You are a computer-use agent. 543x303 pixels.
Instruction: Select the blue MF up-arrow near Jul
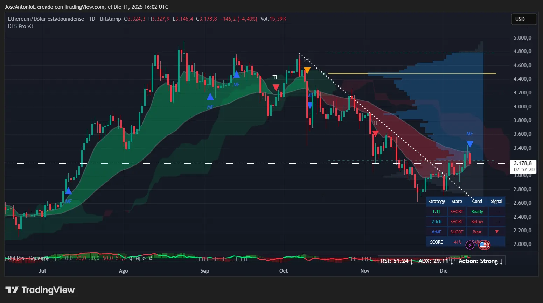68,191
